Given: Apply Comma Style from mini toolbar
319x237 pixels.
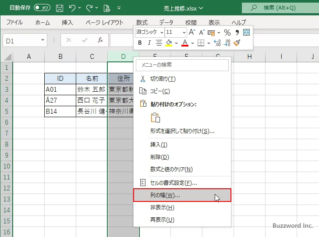Looking at the screenshot, I should point(237,32).
